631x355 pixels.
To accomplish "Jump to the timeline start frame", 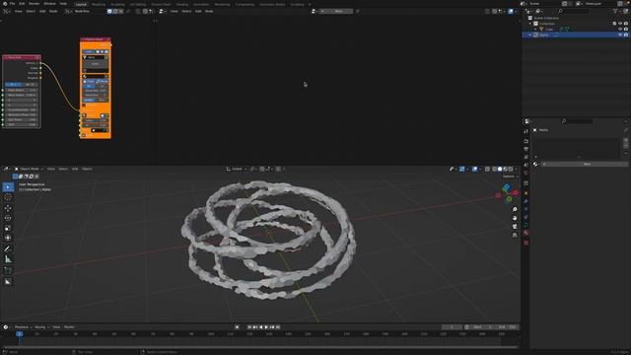I will click(249, 327).
